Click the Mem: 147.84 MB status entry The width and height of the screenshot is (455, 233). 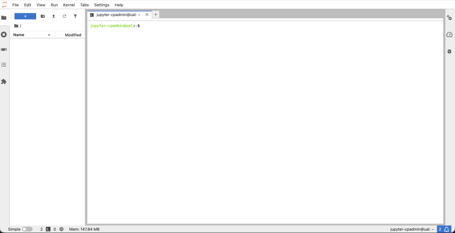click(84, 229)
